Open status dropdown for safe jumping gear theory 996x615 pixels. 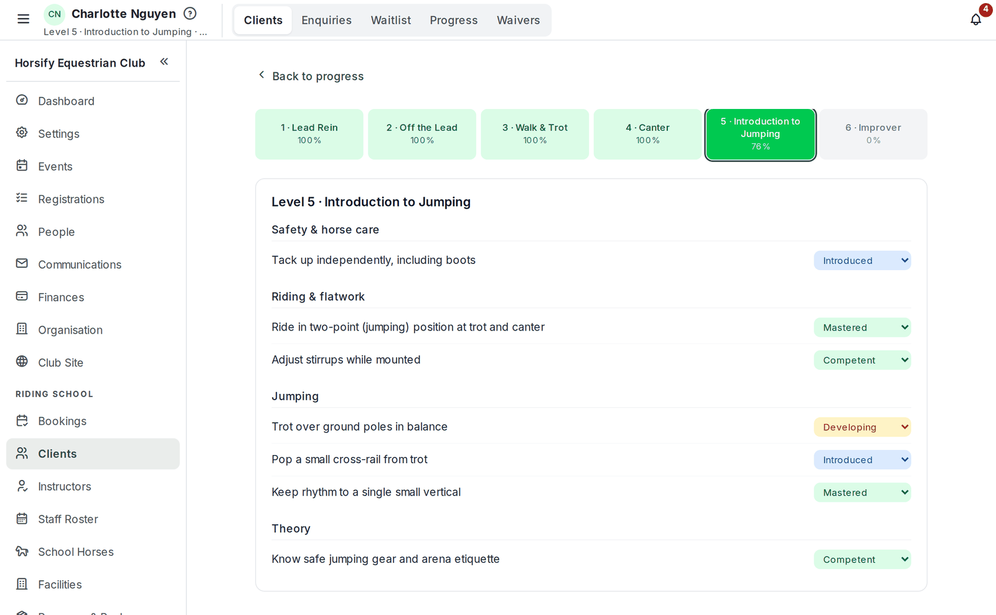coord(862,560)
